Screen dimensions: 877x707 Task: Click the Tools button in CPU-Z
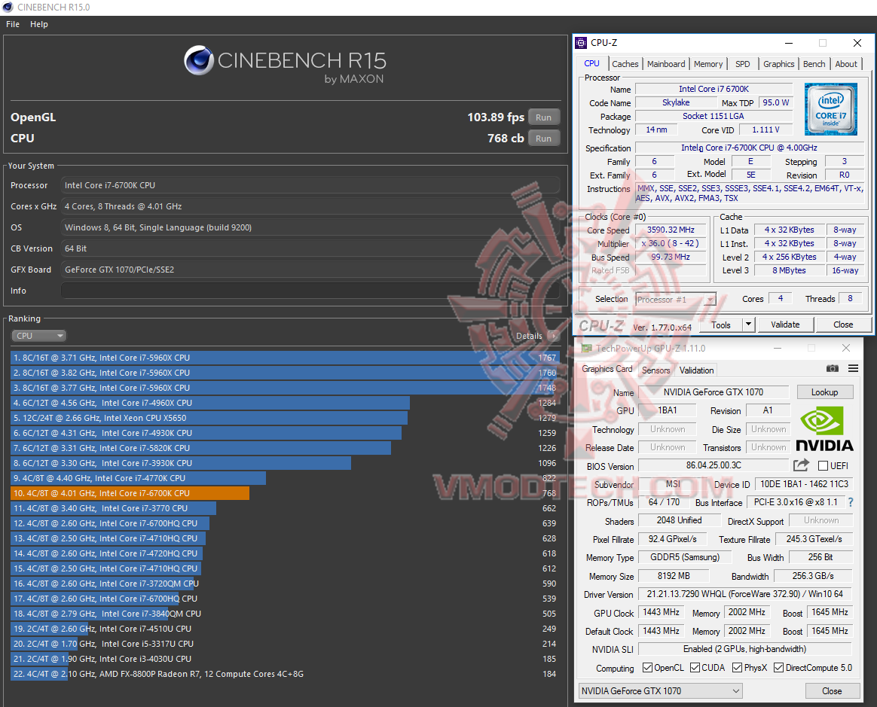[x=721, y=325]
